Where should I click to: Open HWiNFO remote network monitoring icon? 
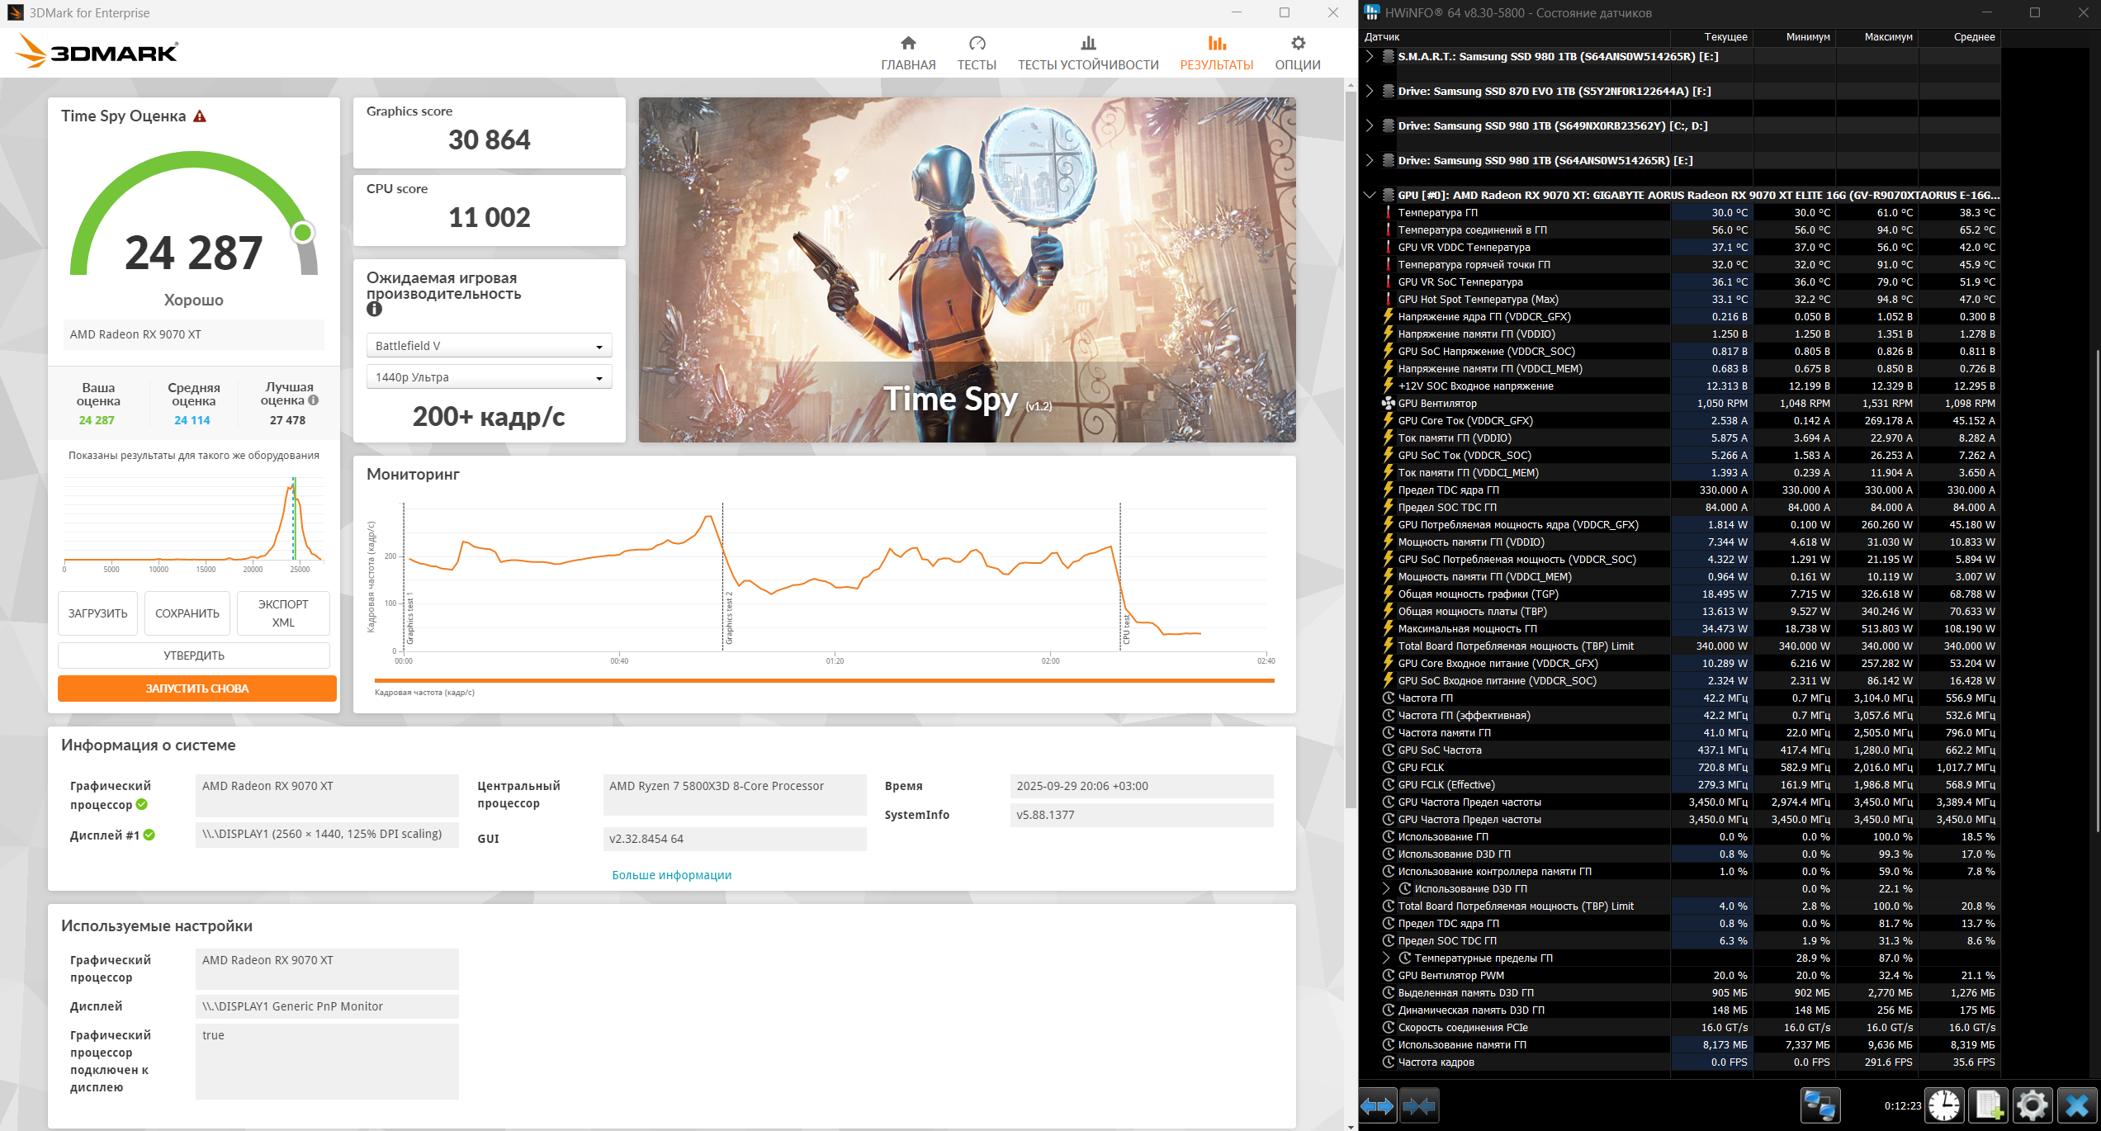pos(1819,1105)
